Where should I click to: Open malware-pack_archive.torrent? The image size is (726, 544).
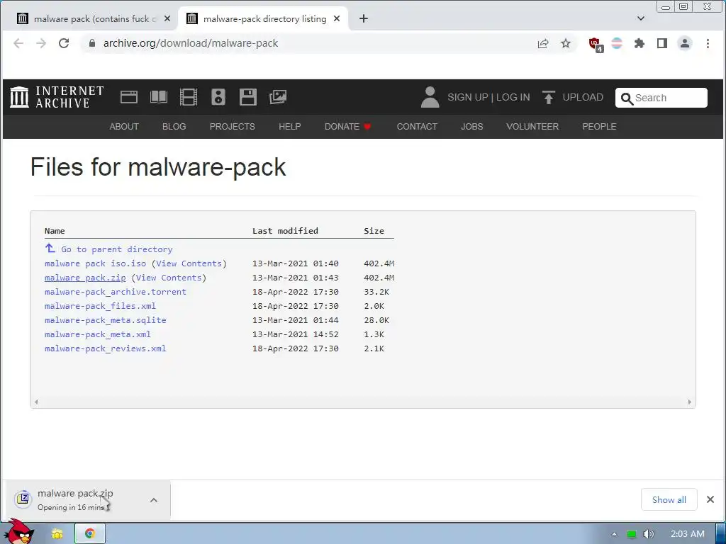pos(116,292)
